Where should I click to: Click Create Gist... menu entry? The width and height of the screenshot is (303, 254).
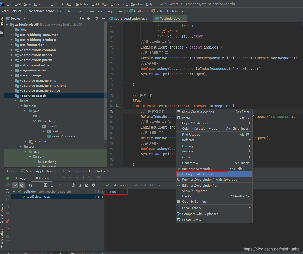click(x=214, y=220)
